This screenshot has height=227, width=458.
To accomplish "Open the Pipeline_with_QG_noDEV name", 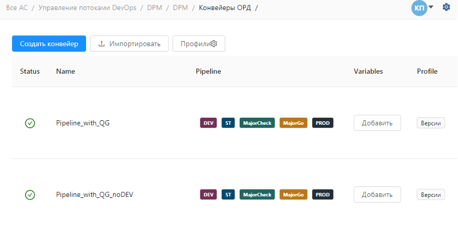I will [95, 195].
